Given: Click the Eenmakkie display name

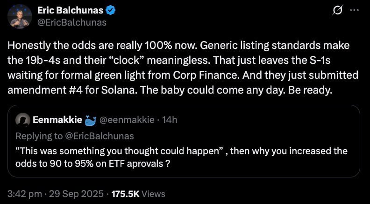Looking at the screenshot, I should coord(58,120).
